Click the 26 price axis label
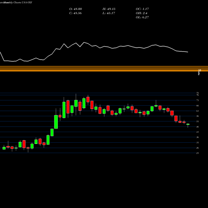Image resolution: width=208 pixels, height=208 pixels. coord(198,148)
